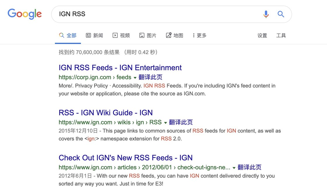This screenshot has height=193, width=327.
Task: Click snippet text 'please cite the source as IGN.com'
Action: pyautogui.click(x=165, y=94)
